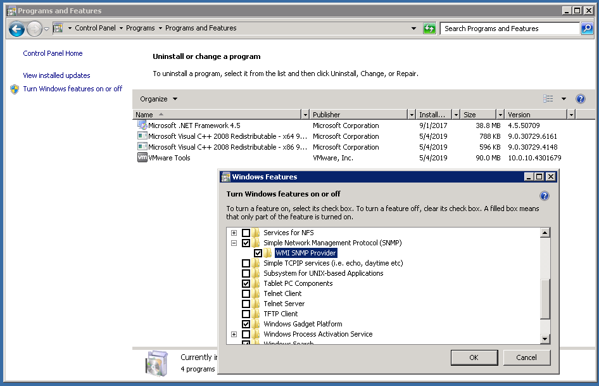Open the view options dropdown arrow
Viewport: 599px width, 386px height.
pos(564,99)
